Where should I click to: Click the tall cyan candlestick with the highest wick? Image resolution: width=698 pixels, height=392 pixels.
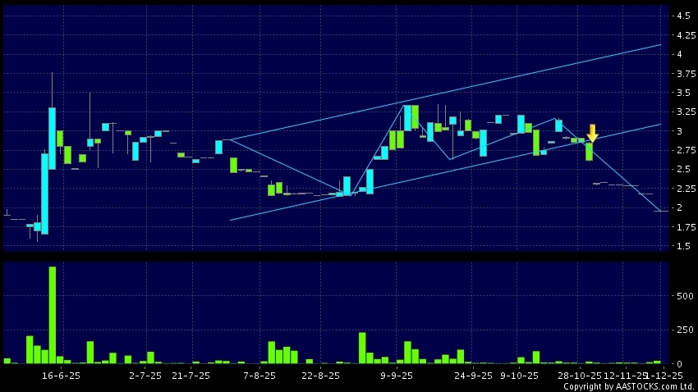(52, 137)
